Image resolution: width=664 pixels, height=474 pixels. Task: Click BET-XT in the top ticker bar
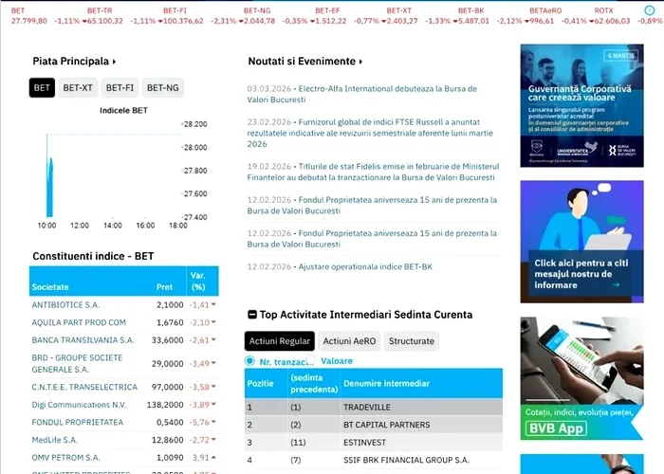click(x=399, y=10)
